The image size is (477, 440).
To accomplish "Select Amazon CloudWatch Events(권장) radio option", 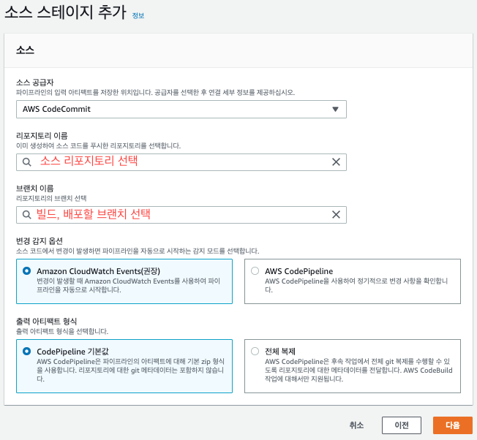I will coord(27,270).
